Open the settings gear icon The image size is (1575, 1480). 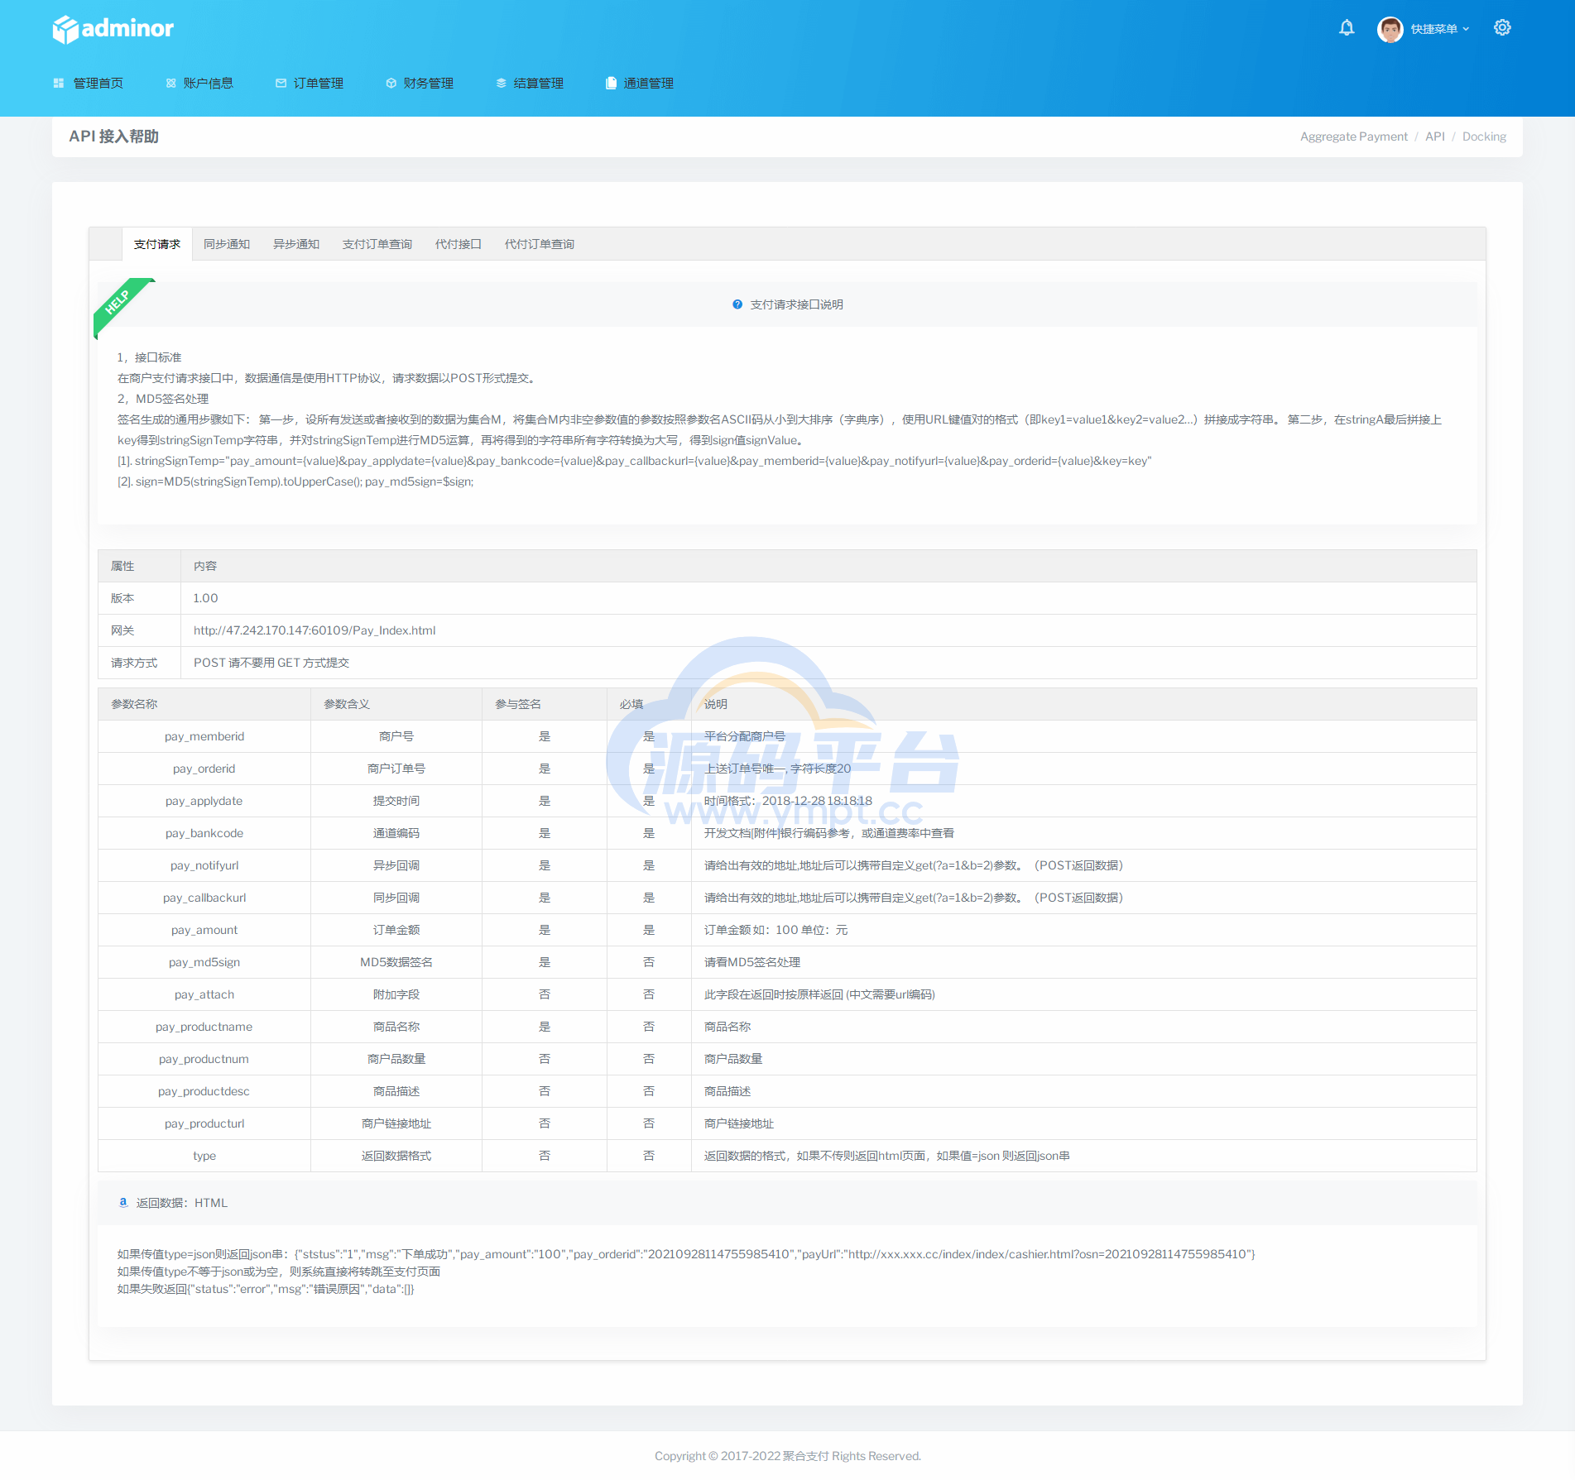pos(1502,28)
